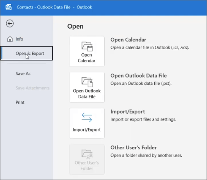The image size is (207, 180).
Task: Click the Open Outlook Data File button
Action: [x=87, y=87]
